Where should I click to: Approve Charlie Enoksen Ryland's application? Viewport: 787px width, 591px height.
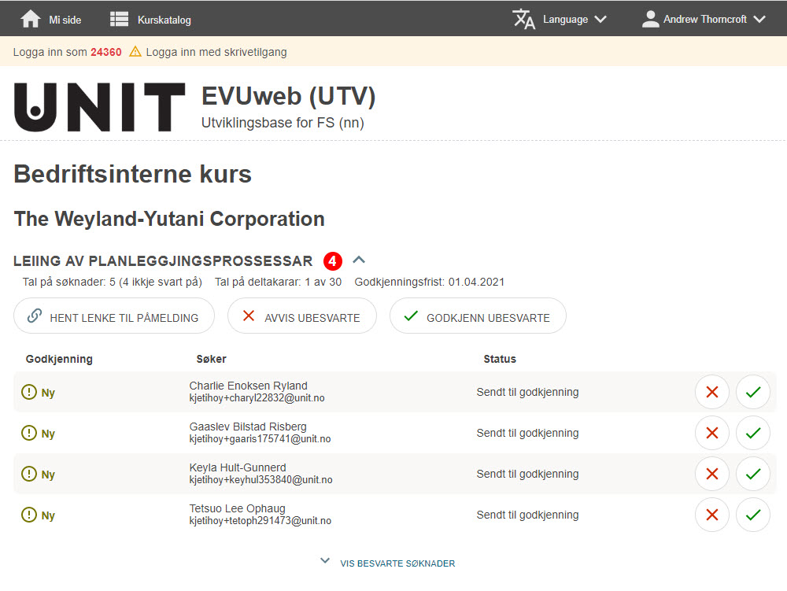pos(753,392)
